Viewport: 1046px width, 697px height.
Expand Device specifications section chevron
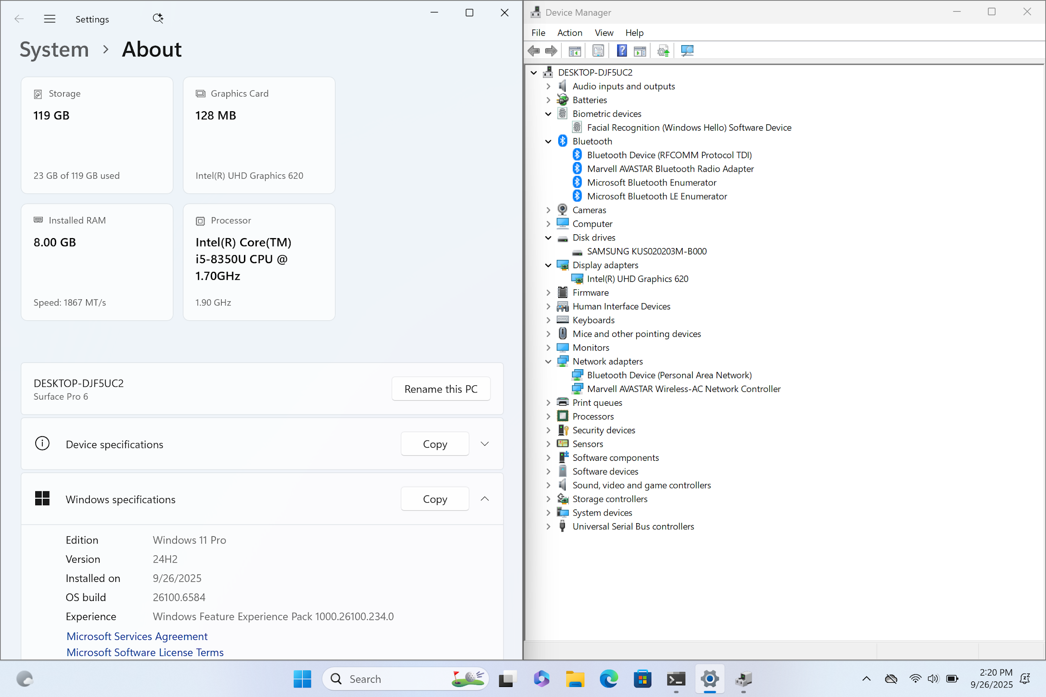[x=484, y=444]
